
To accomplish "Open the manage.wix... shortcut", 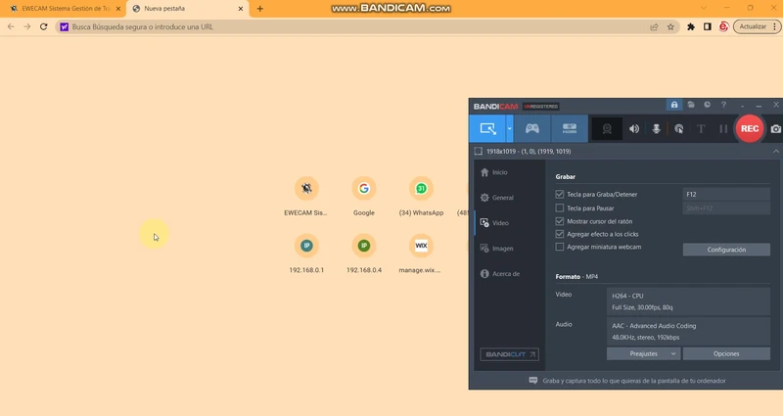I will tap(421, 254).
